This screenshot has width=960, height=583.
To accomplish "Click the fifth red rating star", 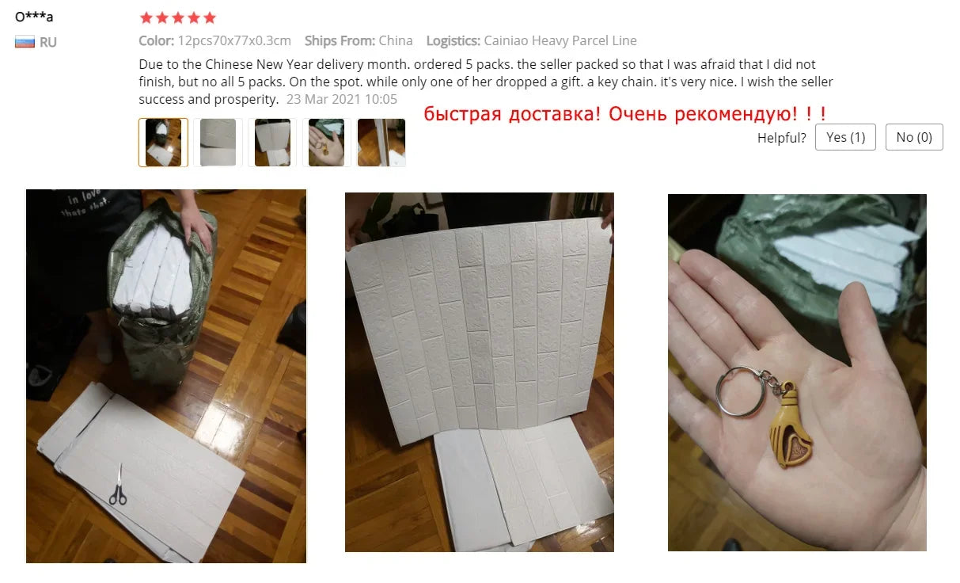I will [x=210, y=17].
